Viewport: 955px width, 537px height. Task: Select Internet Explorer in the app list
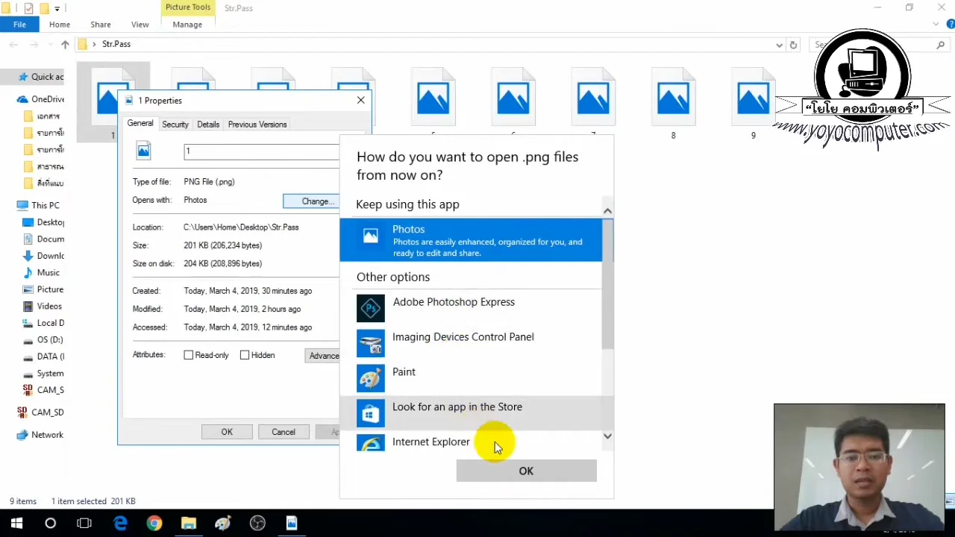[x=430, y=442]
